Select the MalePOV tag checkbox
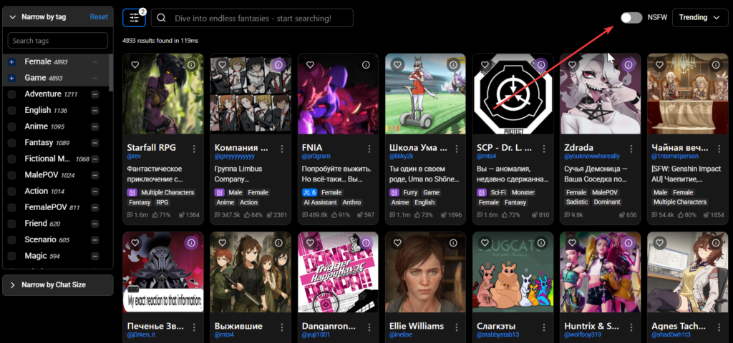 click(x=11, y=175)
